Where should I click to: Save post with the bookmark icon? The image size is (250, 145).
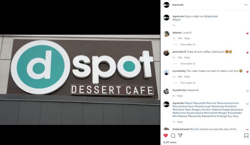(x=246, y=136)
